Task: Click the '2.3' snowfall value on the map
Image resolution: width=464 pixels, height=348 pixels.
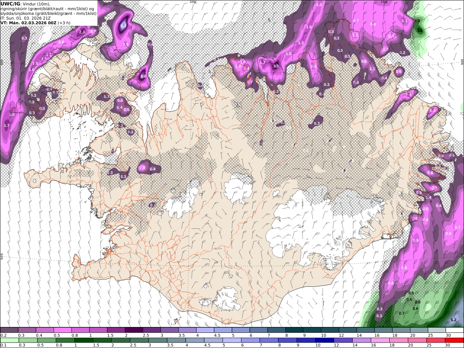Action: click(x=82, y=32)
